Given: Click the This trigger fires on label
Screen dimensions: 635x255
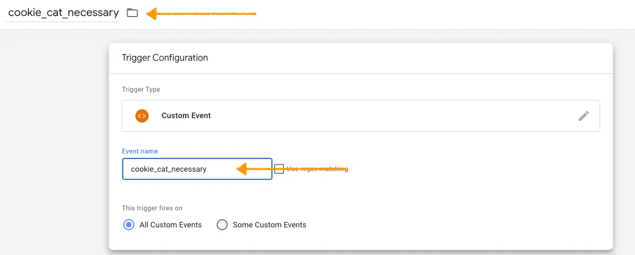Looking at the screenshot, I should [x=152, y=208].
